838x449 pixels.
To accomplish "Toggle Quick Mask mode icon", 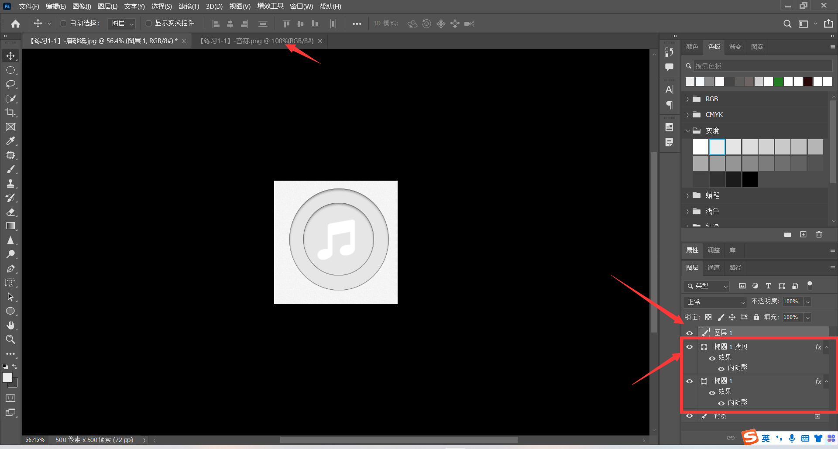I will 10,398.
